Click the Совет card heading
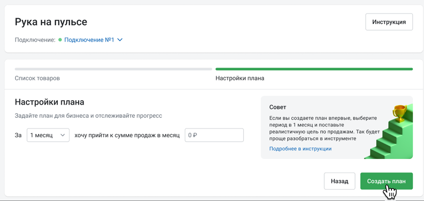The height and width of the screenshot is (201, 424). point(278,107)
